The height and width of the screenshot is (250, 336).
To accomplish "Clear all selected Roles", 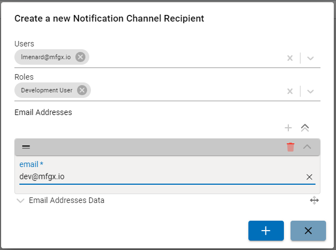I will click(x=289, y=91).
